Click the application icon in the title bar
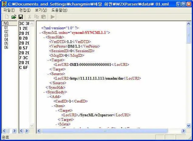The image size is (193, 141). pos(4,4)
